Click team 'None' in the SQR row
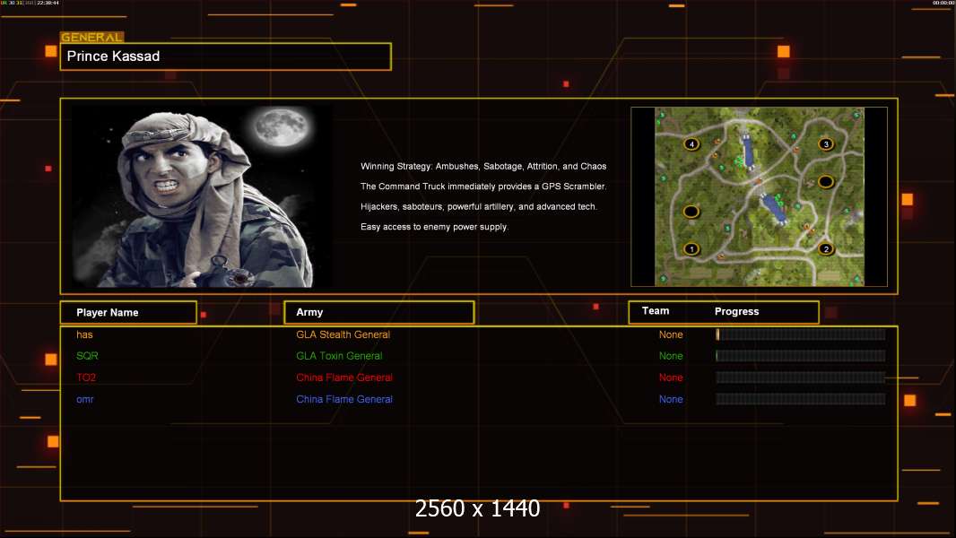 (671, 356)
